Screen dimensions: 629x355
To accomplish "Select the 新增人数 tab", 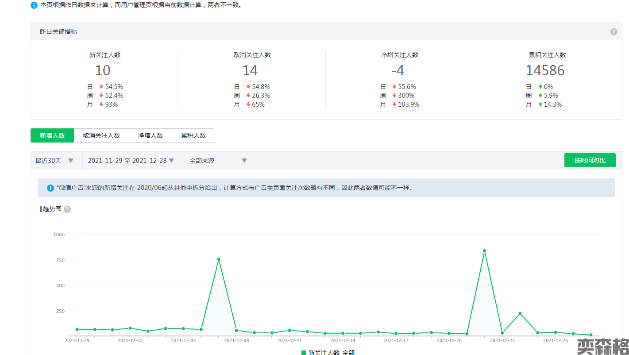I will point(52,135).
